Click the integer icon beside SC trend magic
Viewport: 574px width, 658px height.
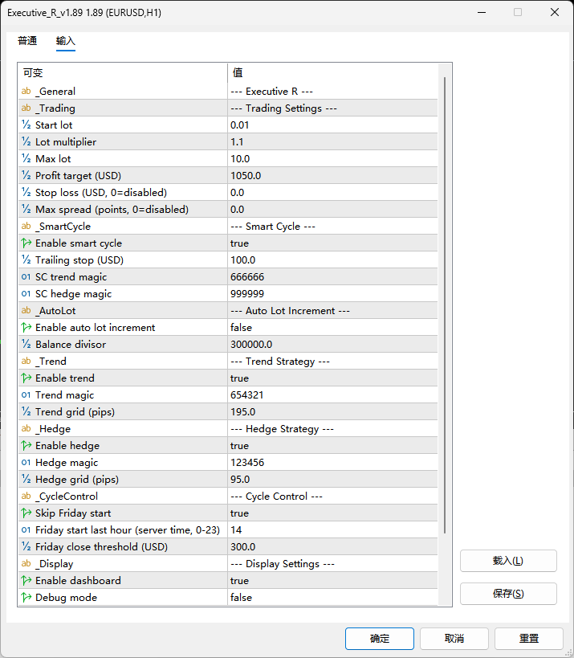tap(26, 277)
